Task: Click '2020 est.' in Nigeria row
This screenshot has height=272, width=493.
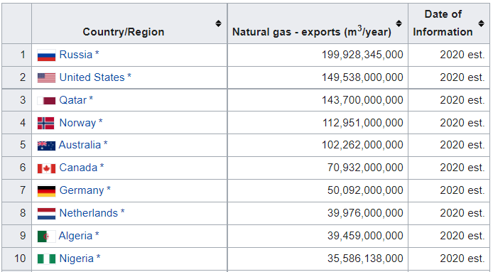Action: coord(462,259)
